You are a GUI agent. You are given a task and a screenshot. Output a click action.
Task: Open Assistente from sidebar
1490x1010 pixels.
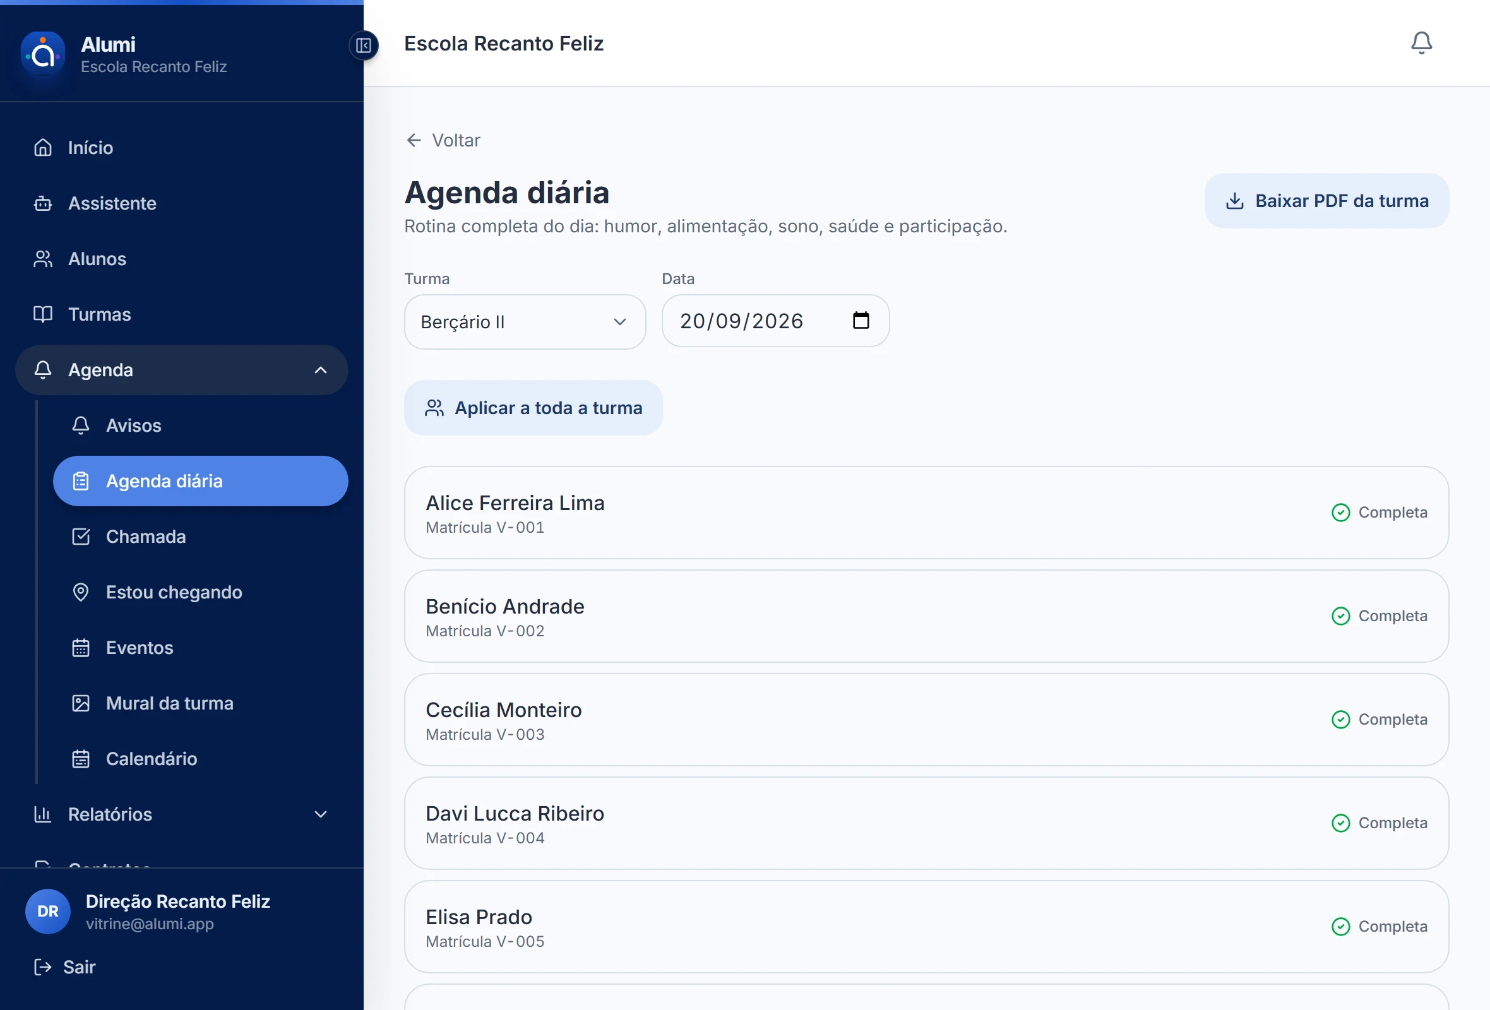coord(181,203)
